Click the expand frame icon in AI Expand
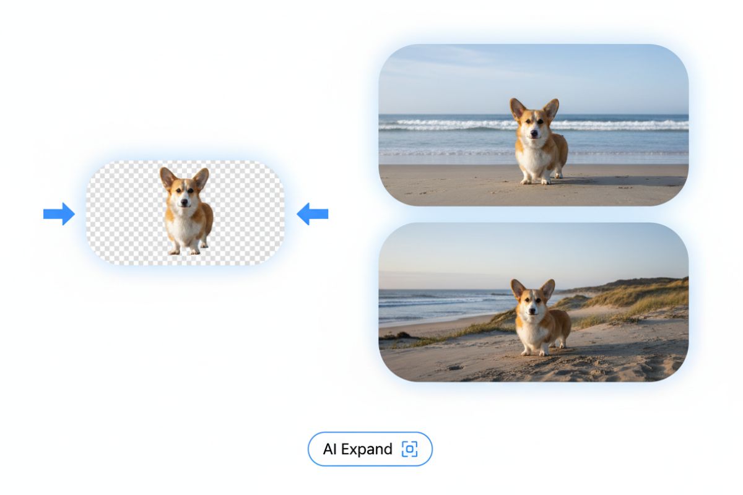Viewport: 743px width, 495px height. [x=409, y=449]
